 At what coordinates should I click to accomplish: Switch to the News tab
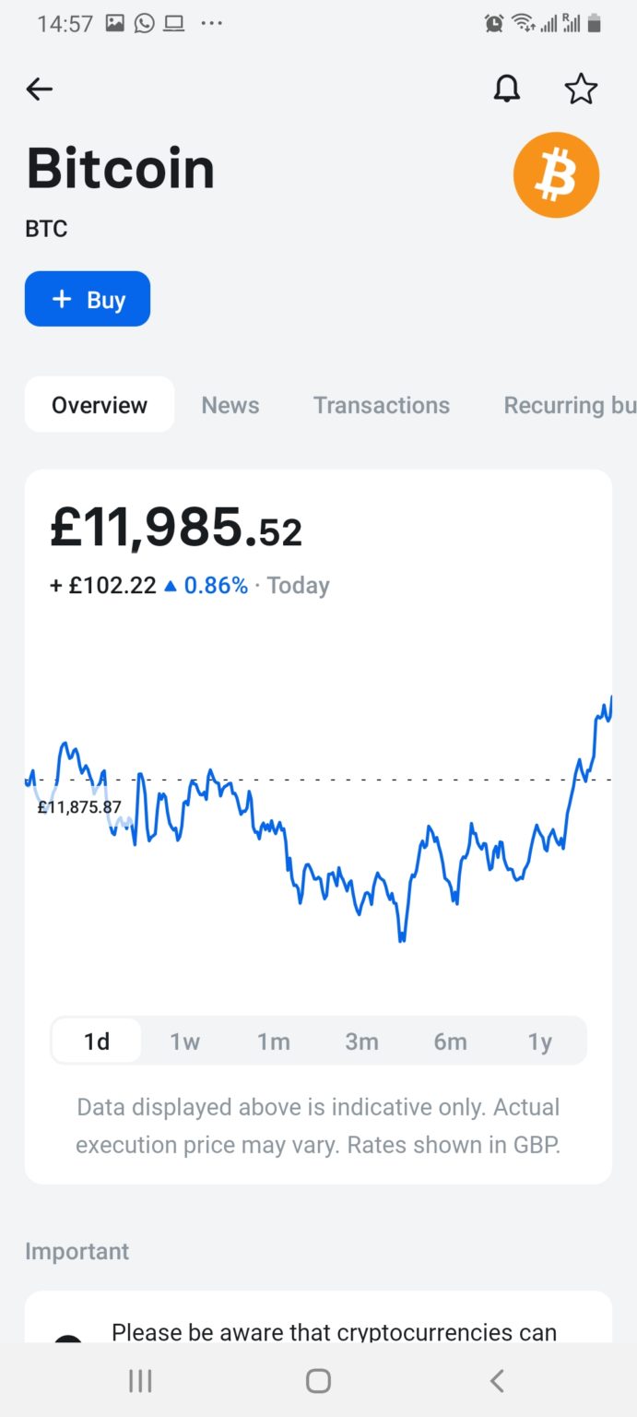230,404
